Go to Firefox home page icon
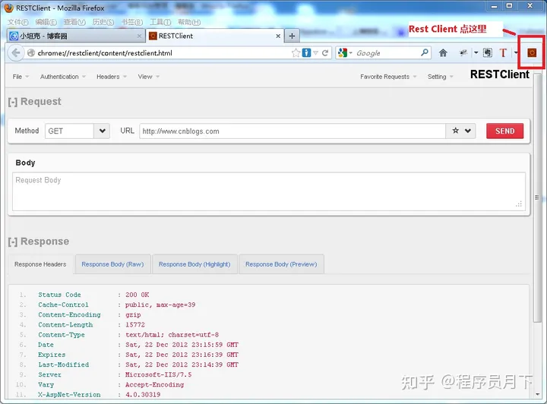Screen dimensions: 547x404 443,53
